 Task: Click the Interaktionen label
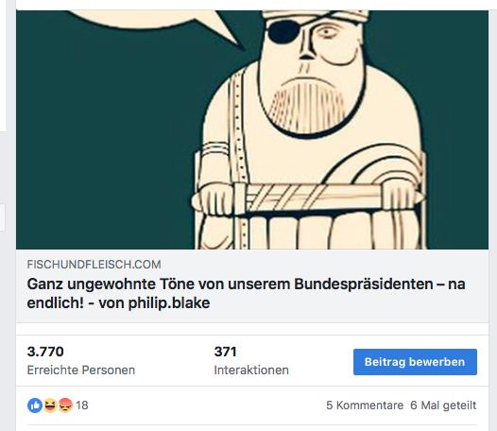point(251,371)
